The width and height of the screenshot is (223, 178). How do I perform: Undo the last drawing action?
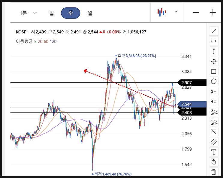[x=214, y=162]
